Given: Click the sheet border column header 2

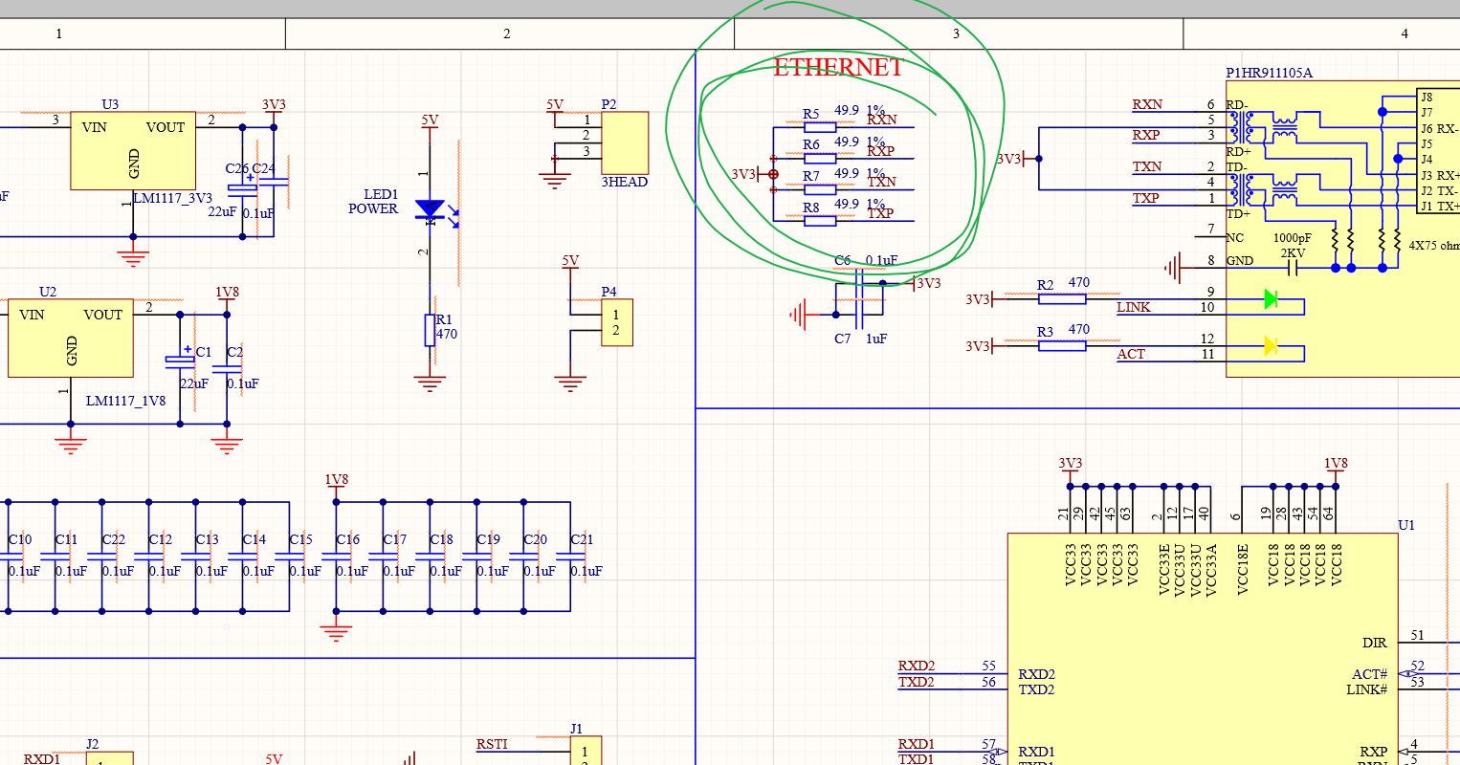Looking at the screenshot, I should 507,33.
